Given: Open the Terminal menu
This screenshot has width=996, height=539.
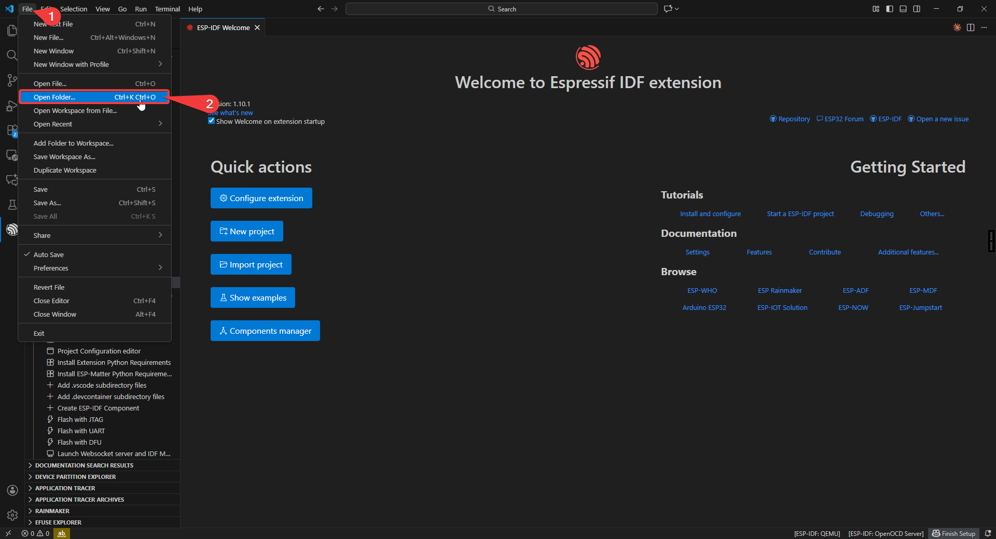Looking at the screenshot, I should coord(167,9).
